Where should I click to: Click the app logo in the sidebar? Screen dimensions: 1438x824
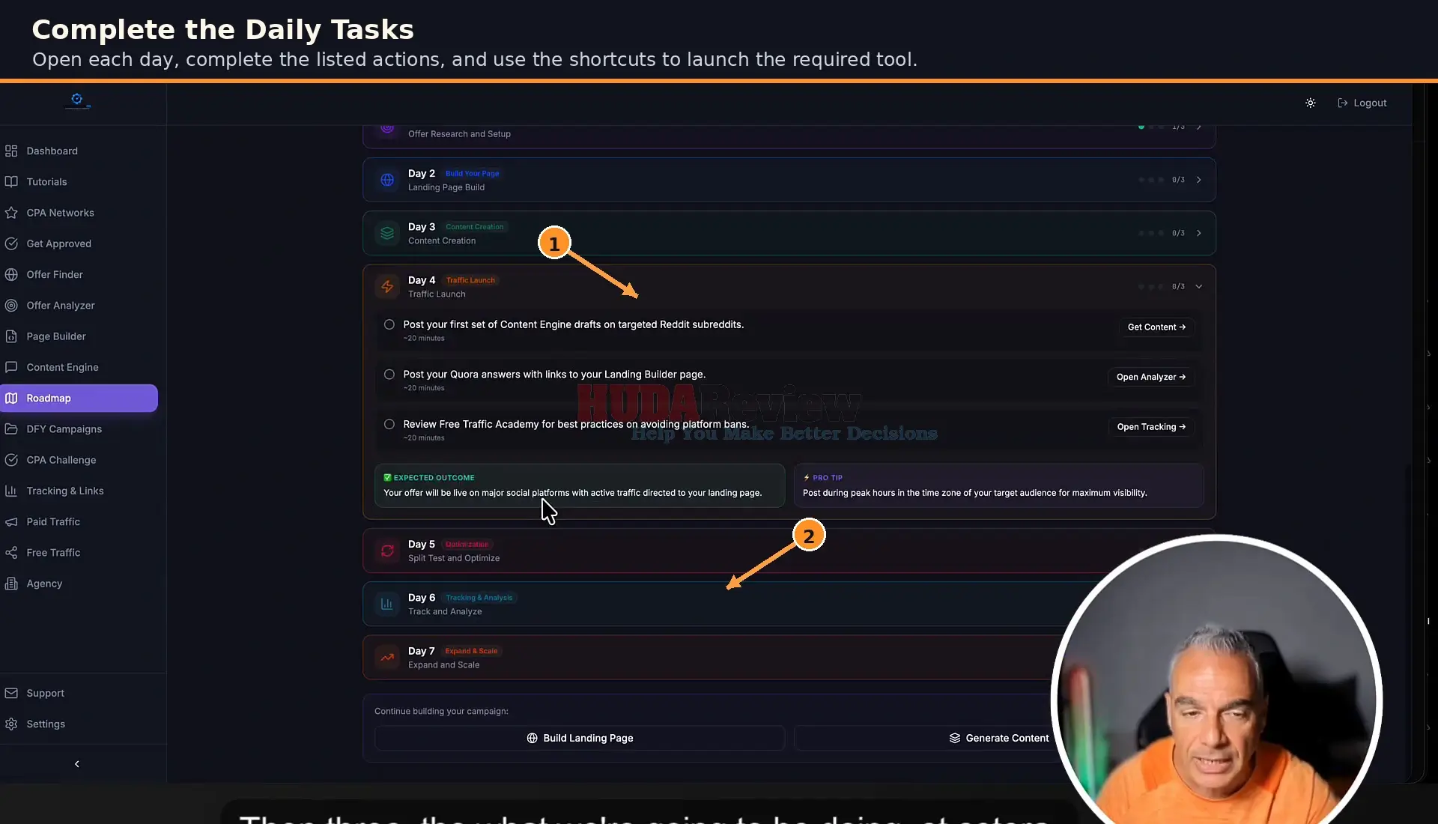click(x=77, y=100)
